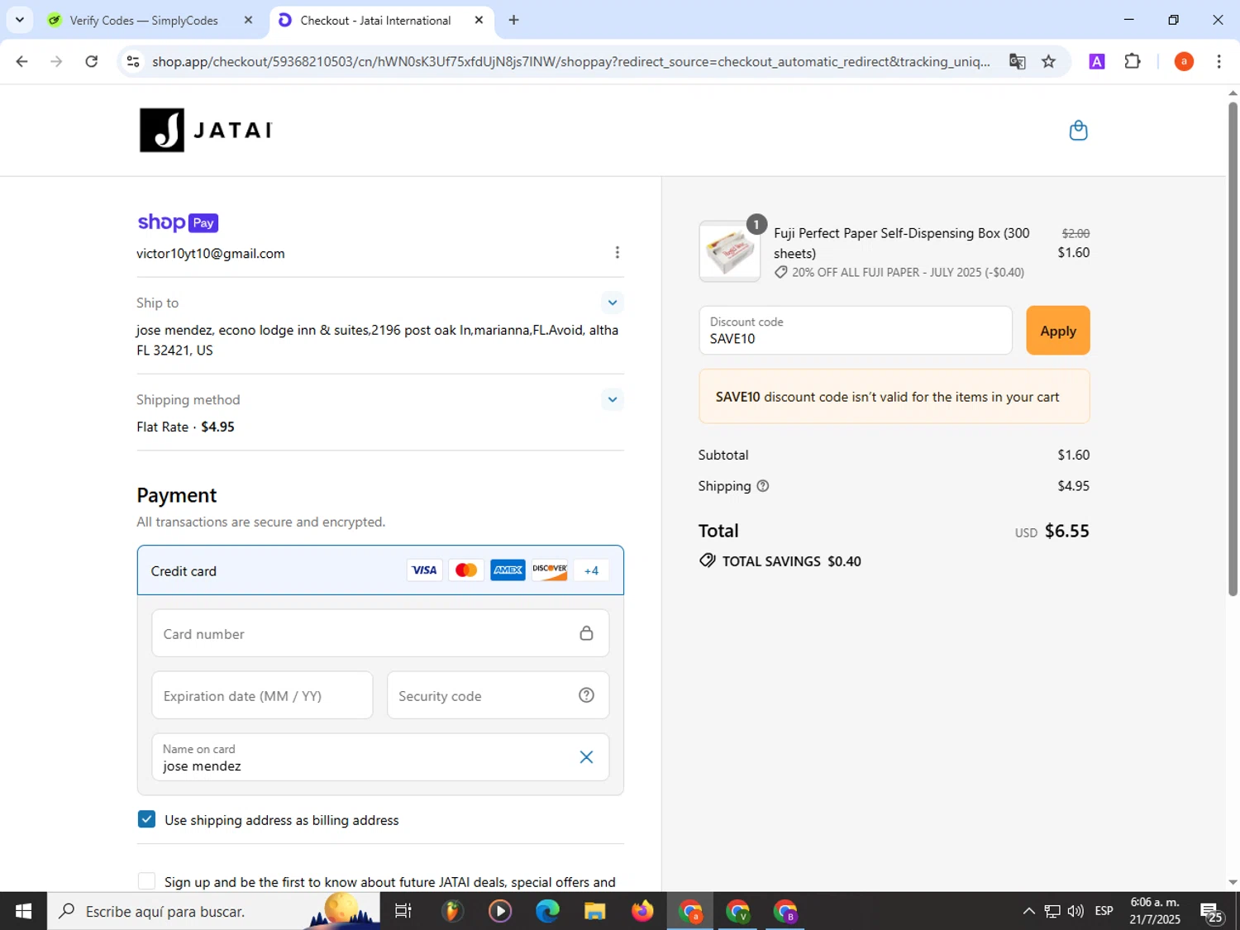This screenshot has height=930, width=1240.
Task: Click the page vertical scrollbar
Action: coord(1233,347)
